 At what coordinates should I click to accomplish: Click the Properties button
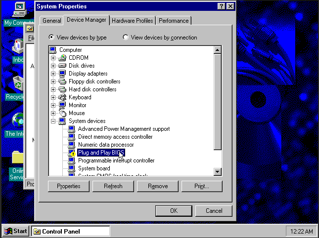pyautogui.click(x=68, y=186)
